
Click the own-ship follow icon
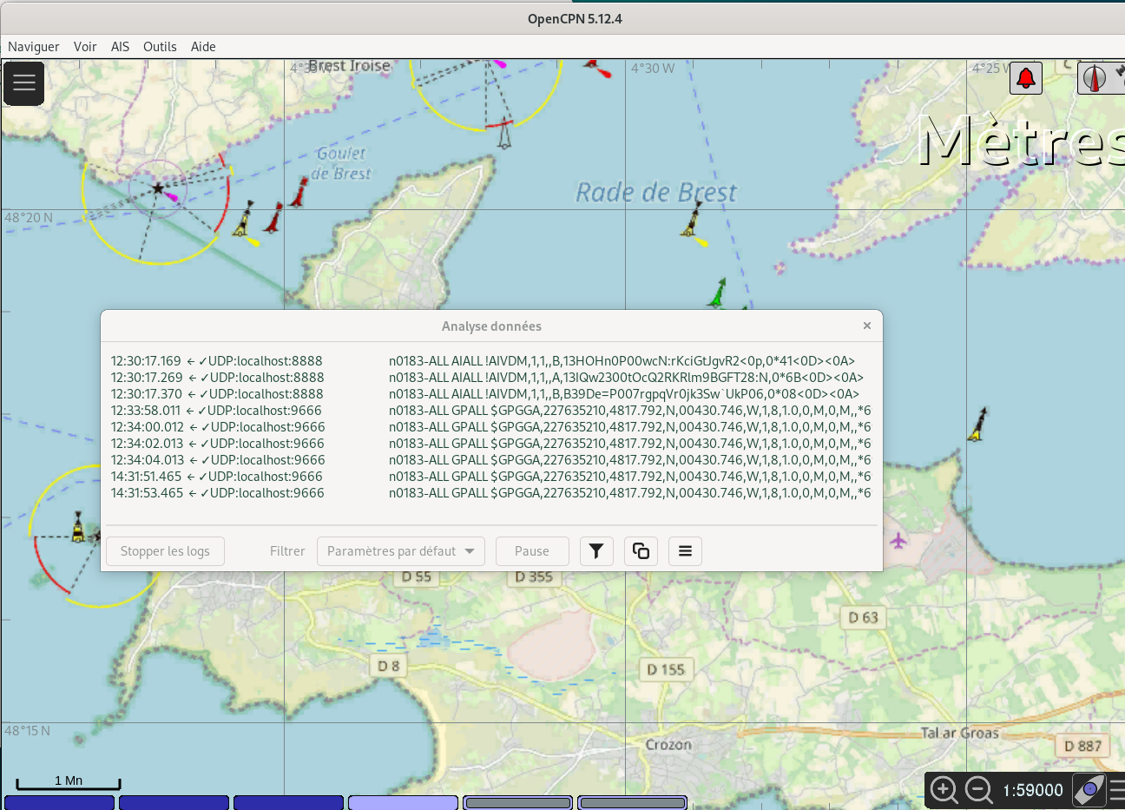[1090, 790]
